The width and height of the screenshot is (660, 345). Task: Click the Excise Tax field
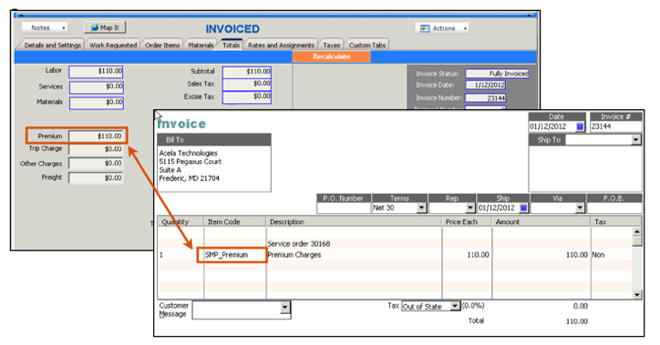247,97
